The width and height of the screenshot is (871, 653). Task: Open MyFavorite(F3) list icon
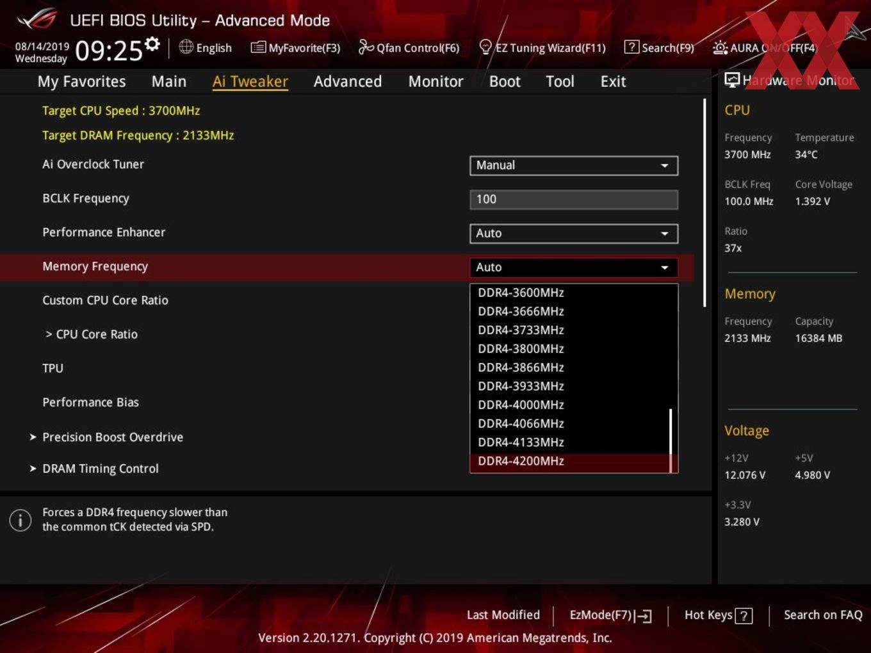(x=258, y=47)
